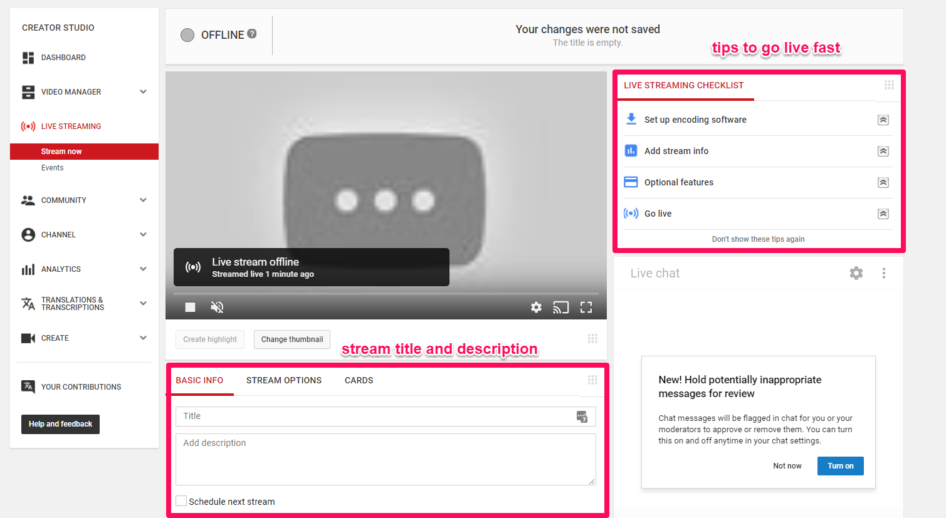946x518 pixels.
Task: Click the Video Manager icon
Action: click(x=28, y=92)
